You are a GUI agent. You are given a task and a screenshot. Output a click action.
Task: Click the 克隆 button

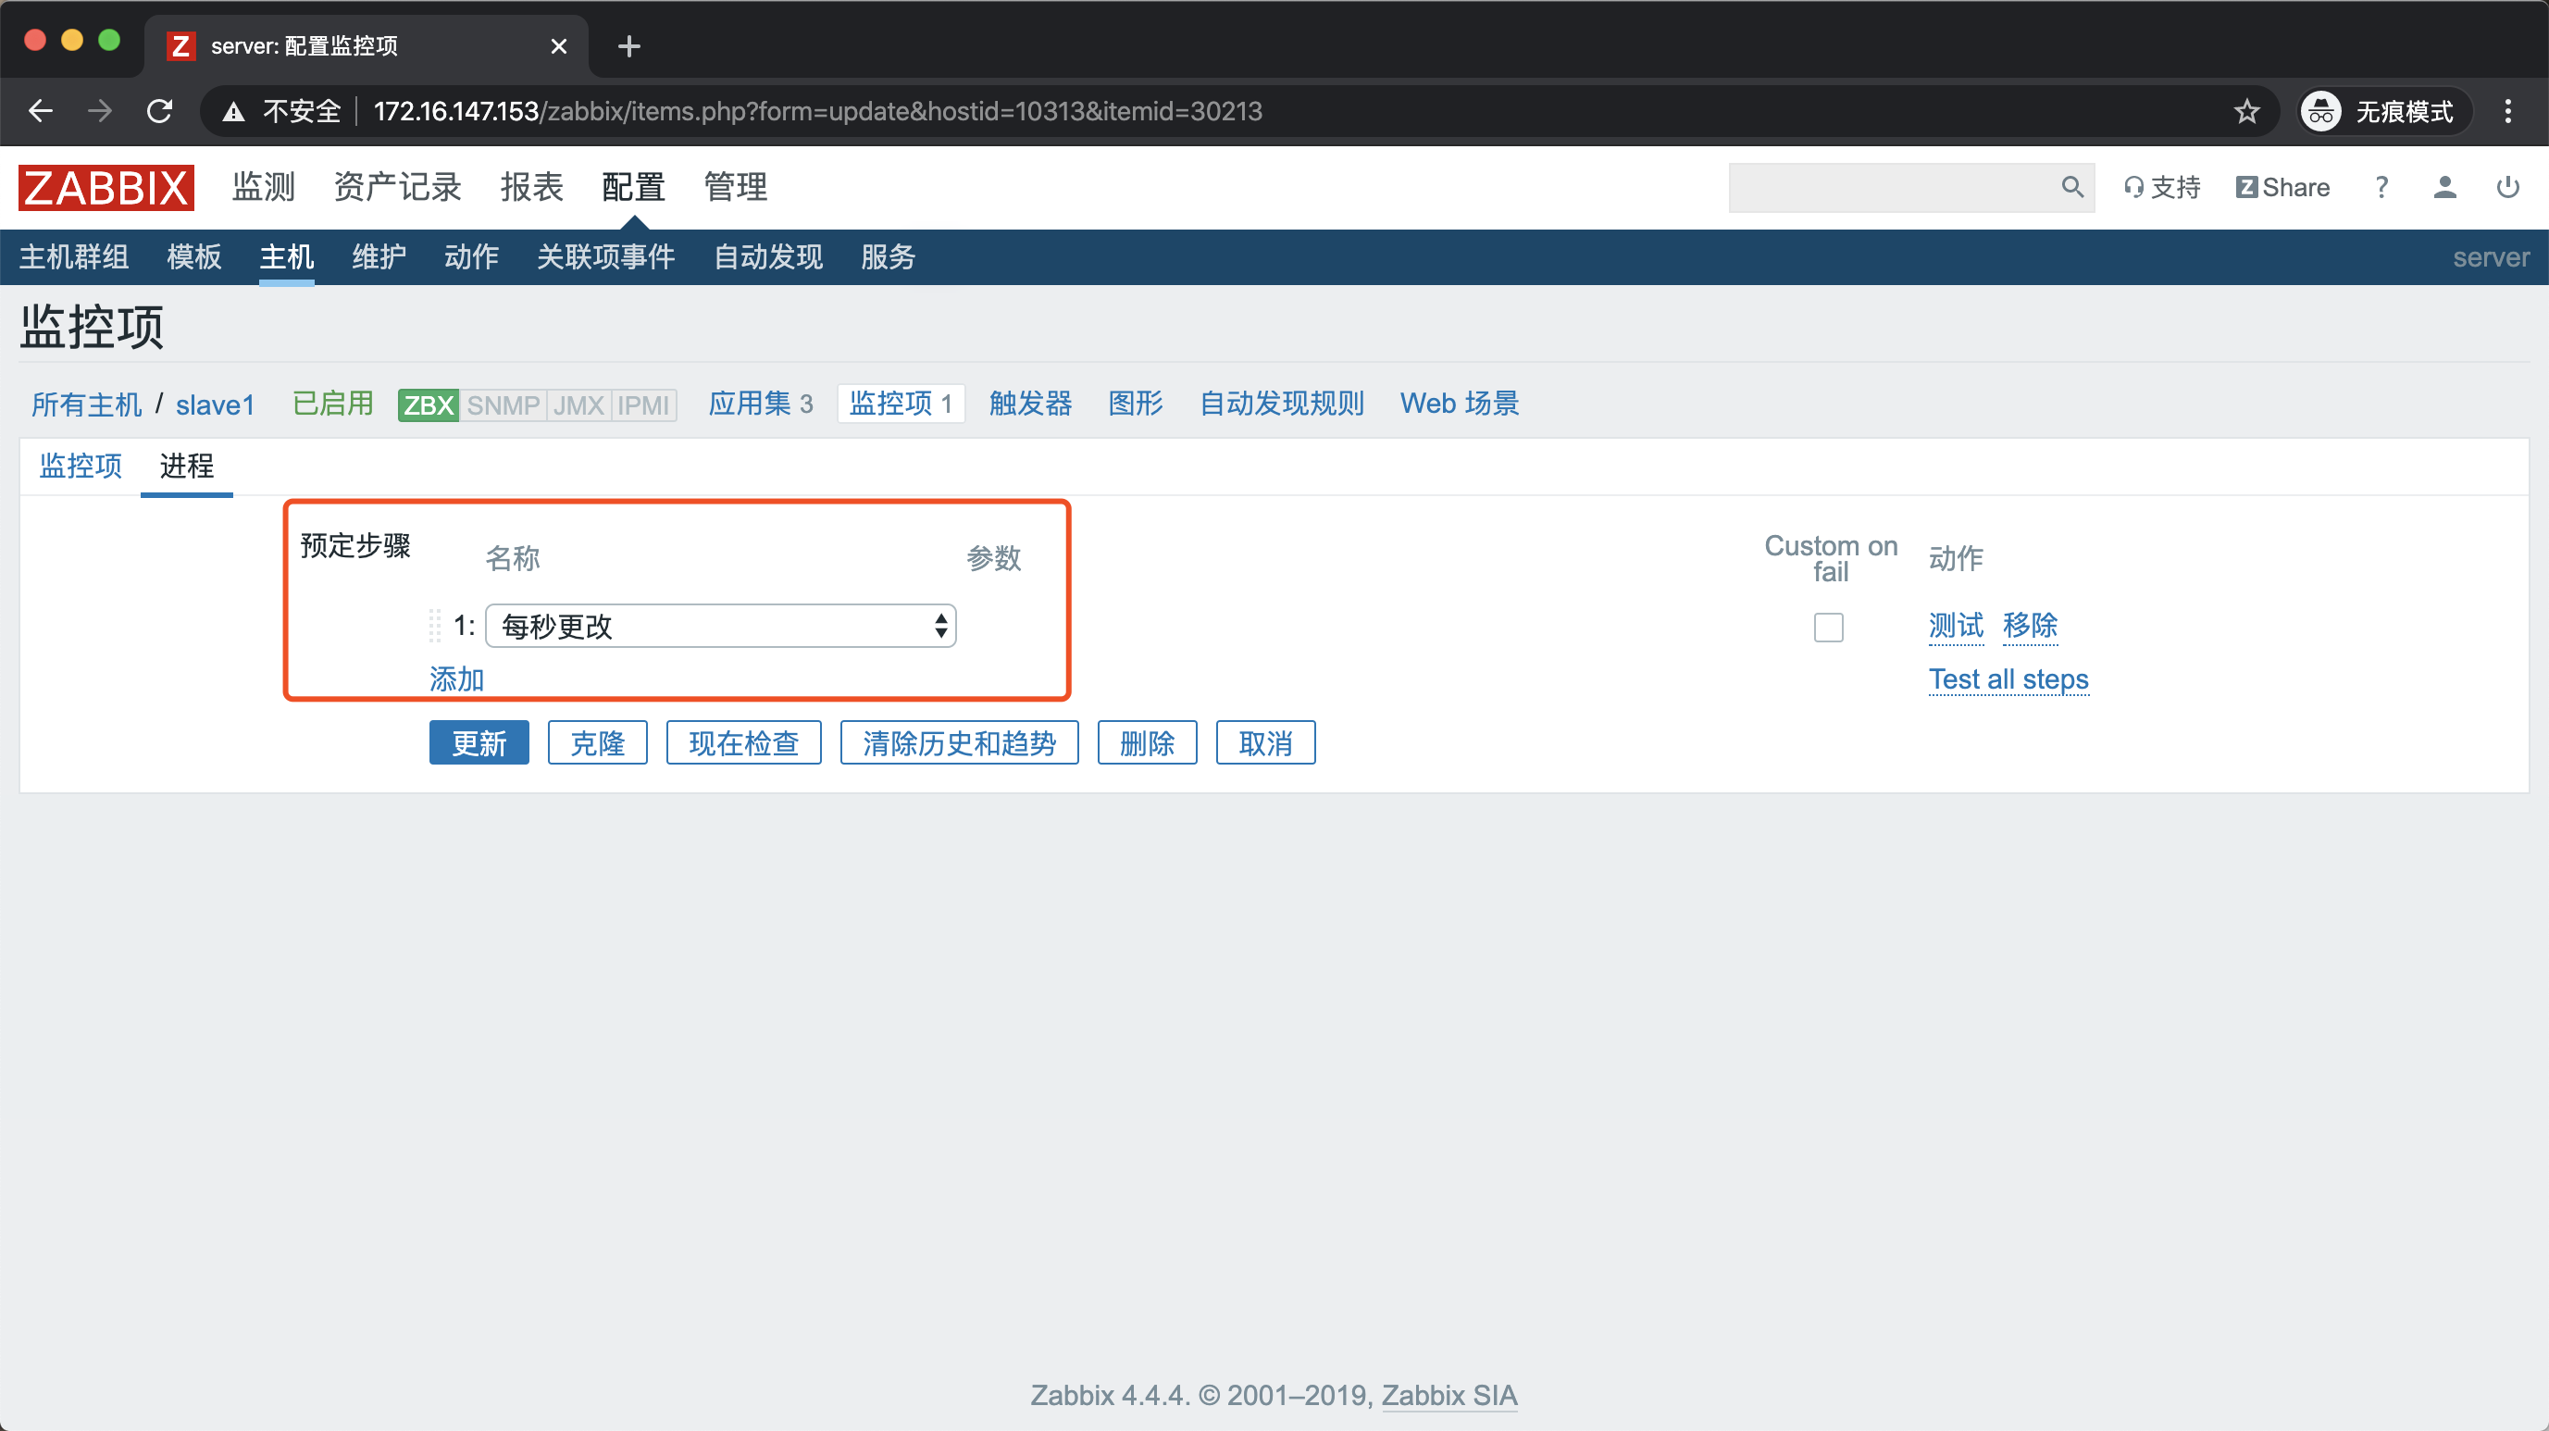tap(597, 743)
